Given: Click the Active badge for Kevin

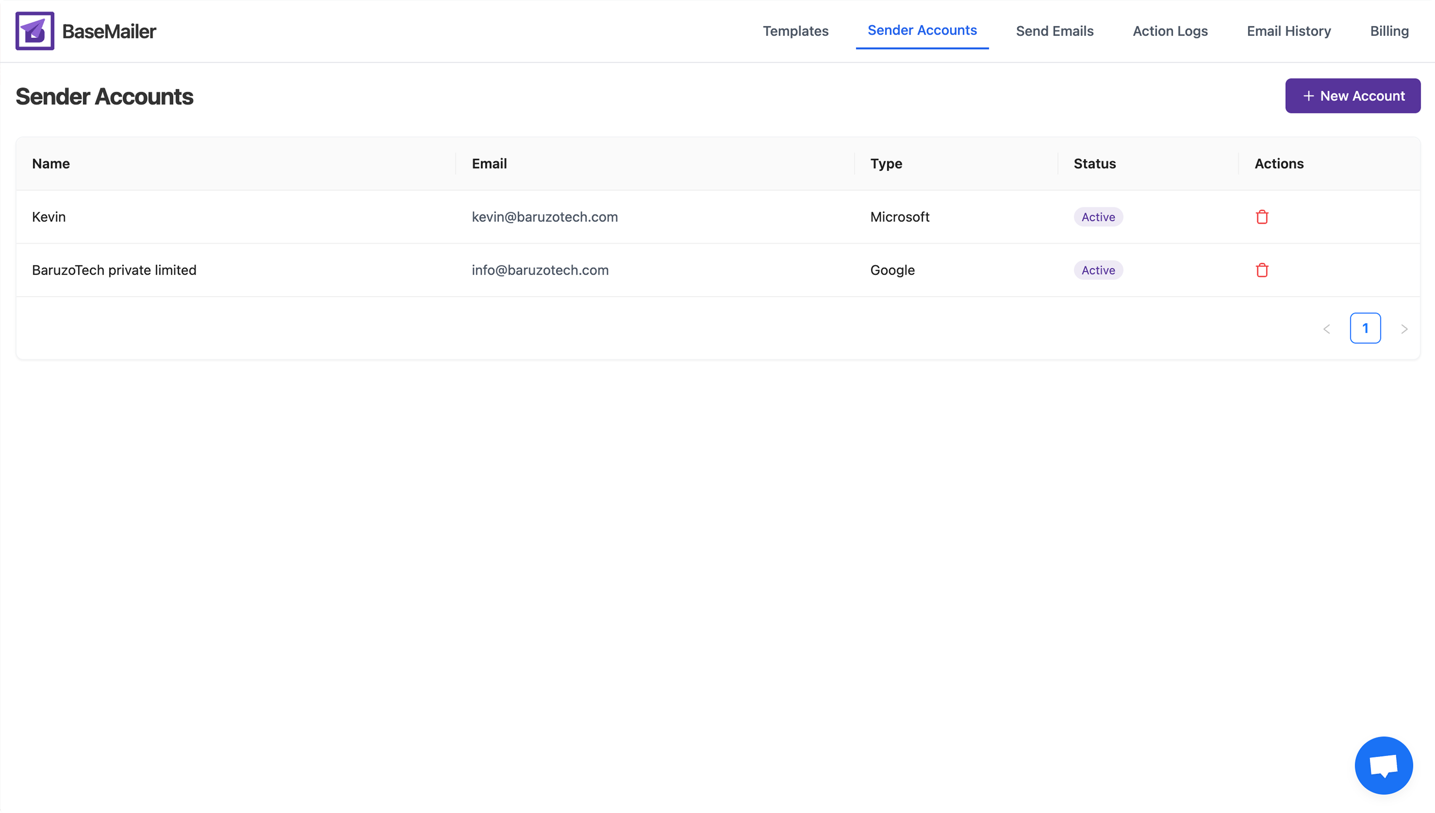Looking at the screenshot, I should pos(1097,217).
